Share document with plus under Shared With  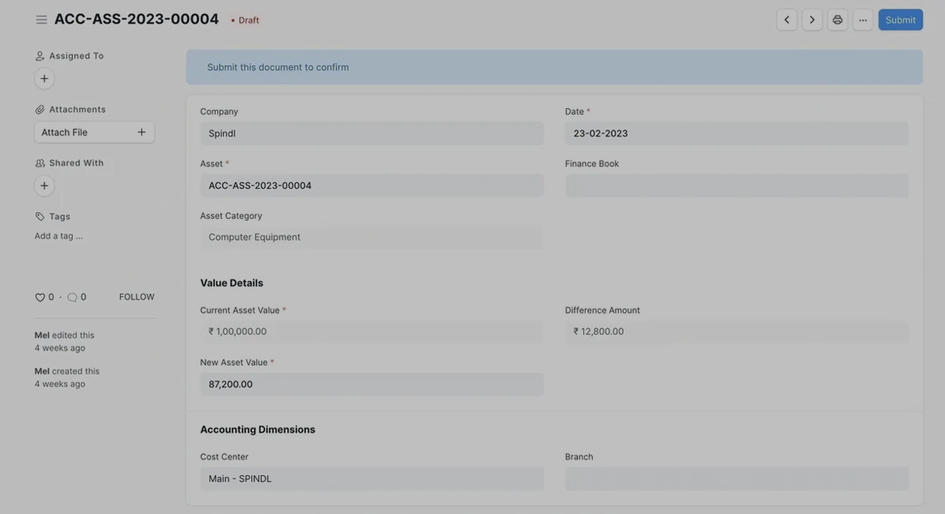point(44,186)
